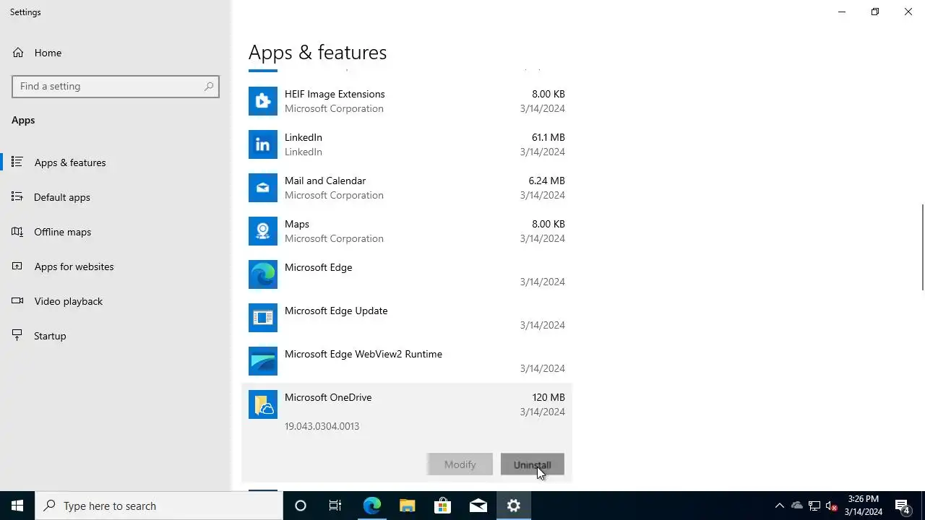
Task: Click the 6.24 MB size value
Action: [546, 181]
